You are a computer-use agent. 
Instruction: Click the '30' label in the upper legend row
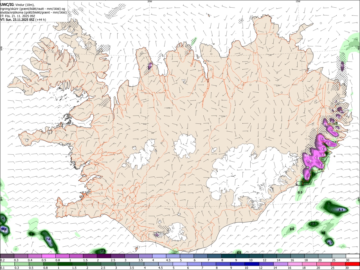(347, 260)
